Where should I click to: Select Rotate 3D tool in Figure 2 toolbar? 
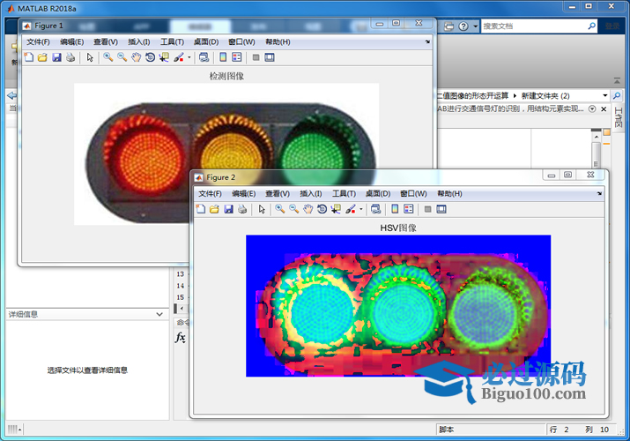pos(322,209)
